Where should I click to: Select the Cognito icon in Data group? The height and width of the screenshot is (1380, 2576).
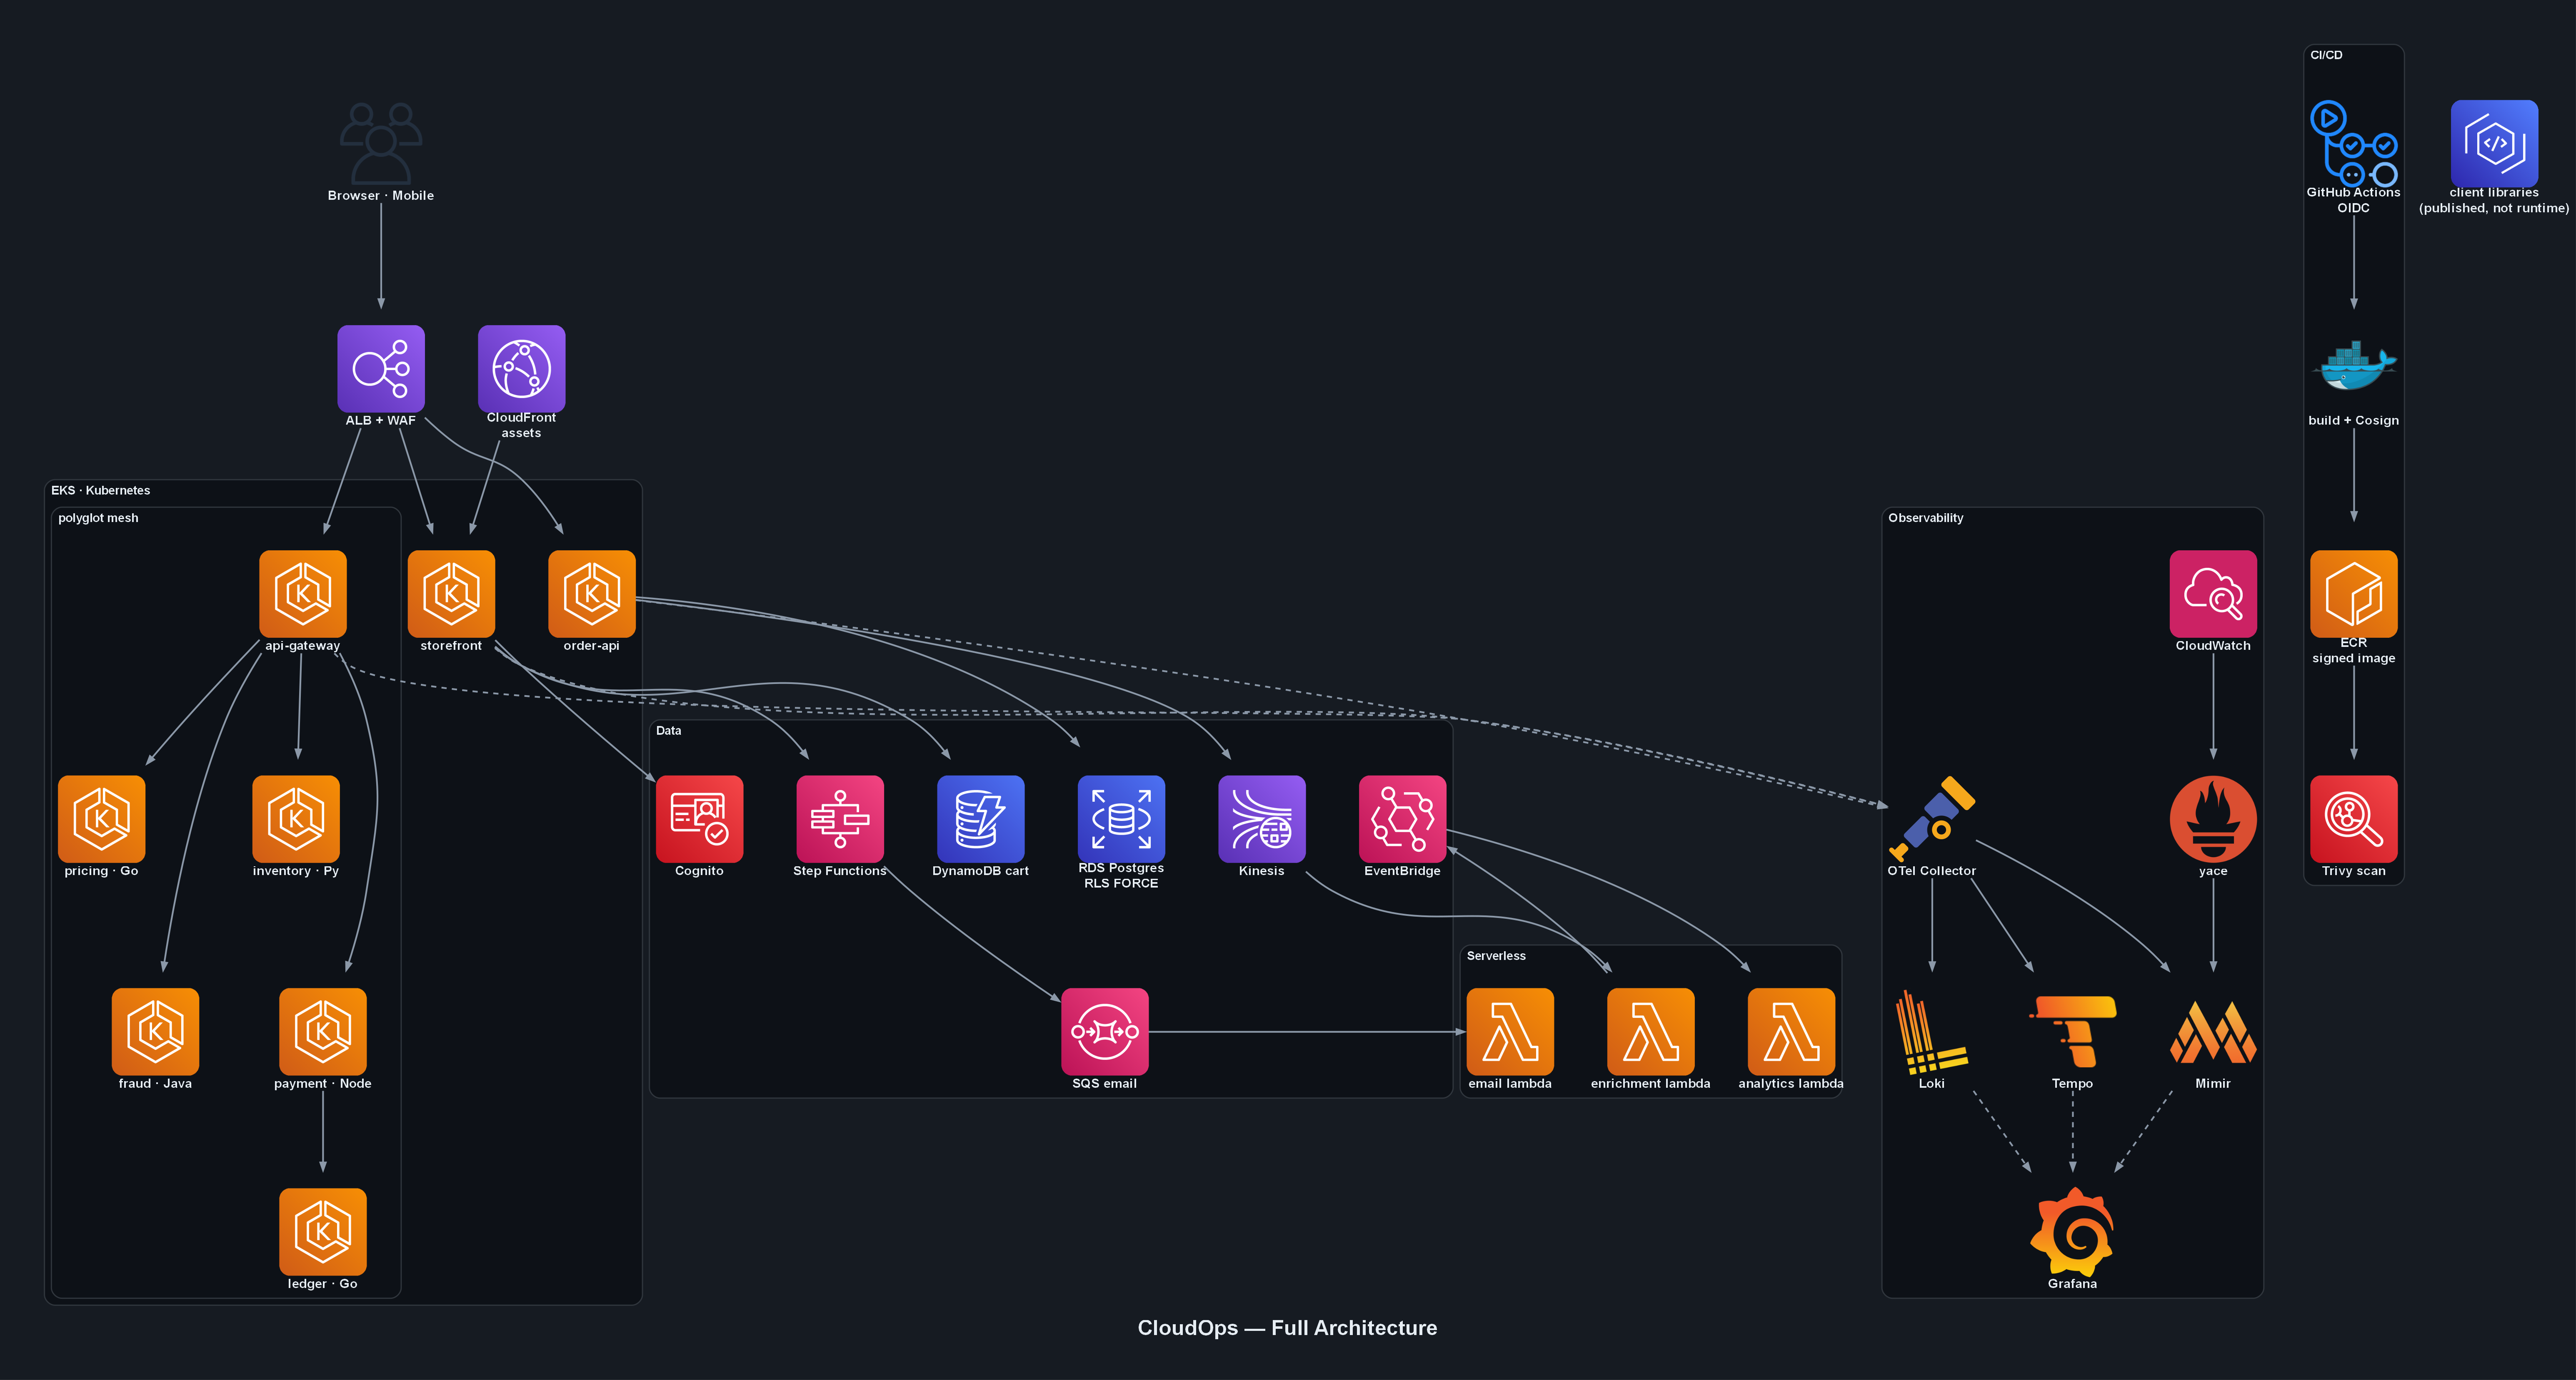[x=699, y=818]
